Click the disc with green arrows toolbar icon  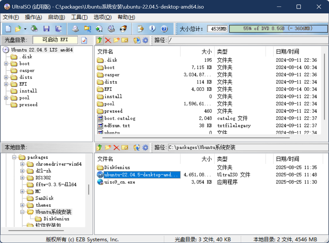[99, 28]
